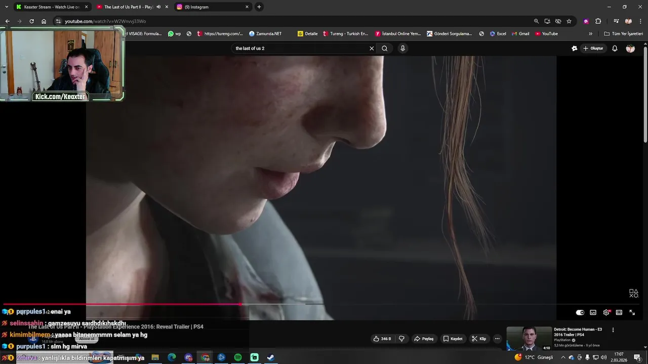Open the wp WhatsApp bookmark
Screen dimensions: 648x364
point(175,34)
